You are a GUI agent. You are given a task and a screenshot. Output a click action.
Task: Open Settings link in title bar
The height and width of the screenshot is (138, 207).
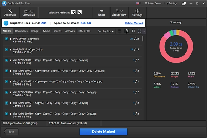[171, 3]
